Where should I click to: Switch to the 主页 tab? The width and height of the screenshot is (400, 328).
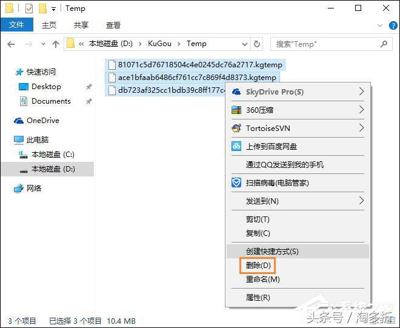(49, 25)
